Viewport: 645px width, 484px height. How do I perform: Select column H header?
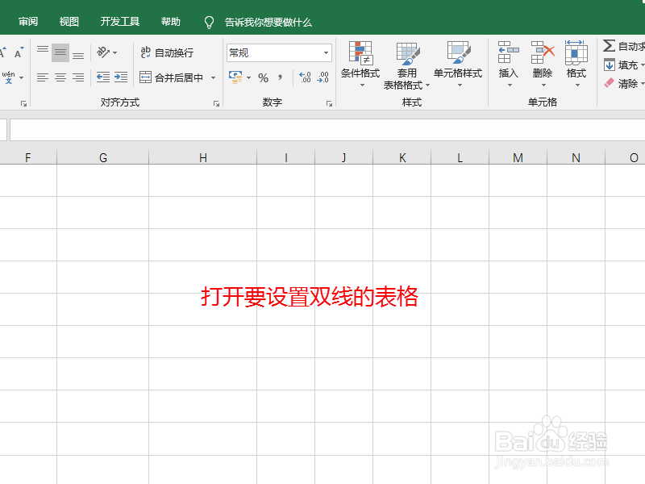pos(203,157)
